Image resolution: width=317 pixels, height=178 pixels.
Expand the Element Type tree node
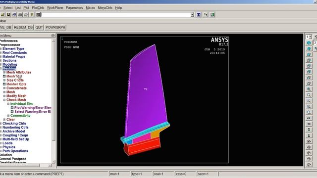click(x=1, y=49)
